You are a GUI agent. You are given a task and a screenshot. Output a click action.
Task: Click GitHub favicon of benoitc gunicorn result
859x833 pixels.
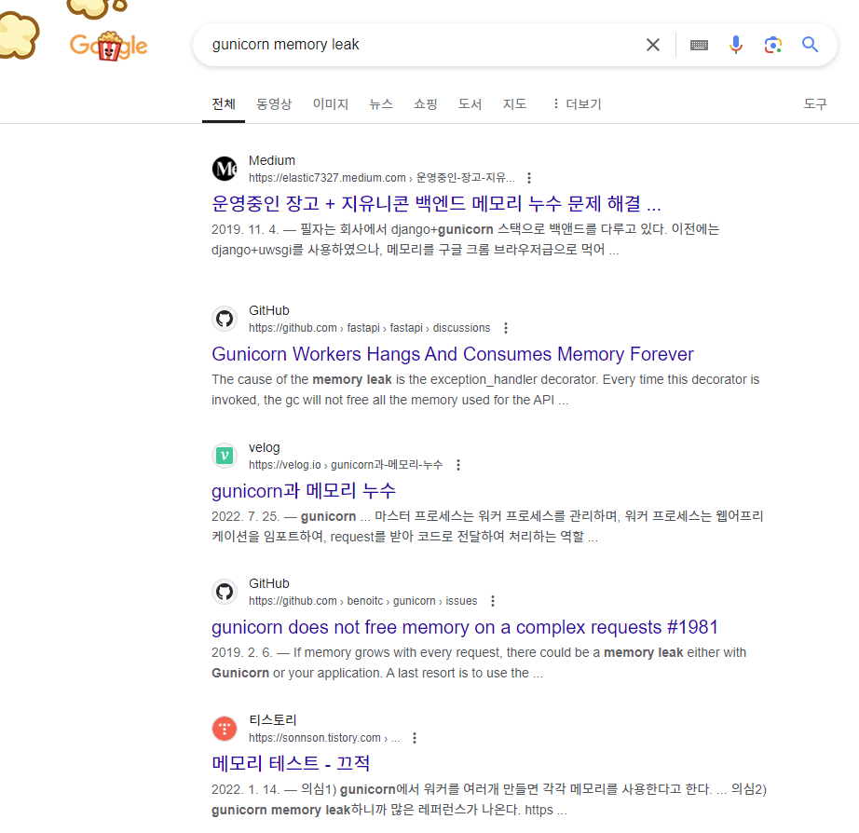click(225, 592)
